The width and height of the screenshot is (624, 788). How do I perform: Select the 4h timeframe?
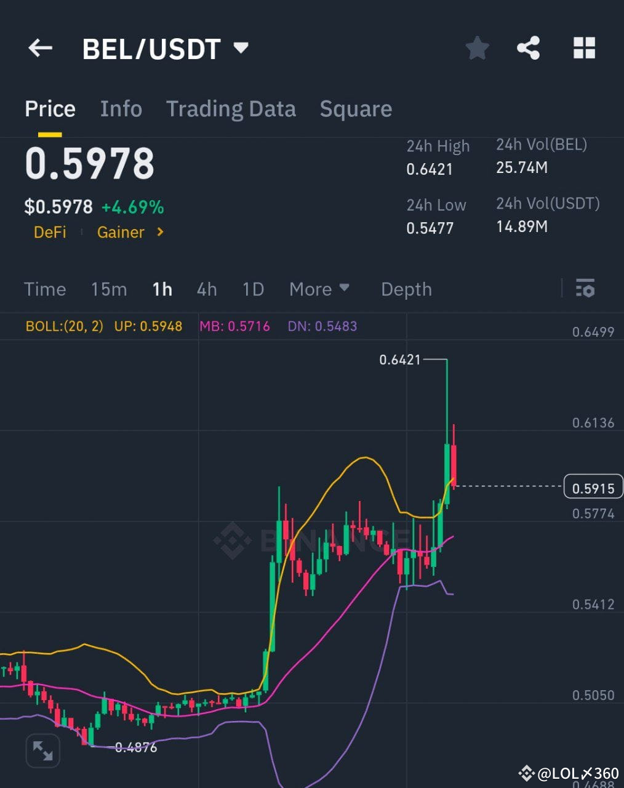(x=207, y=289)
